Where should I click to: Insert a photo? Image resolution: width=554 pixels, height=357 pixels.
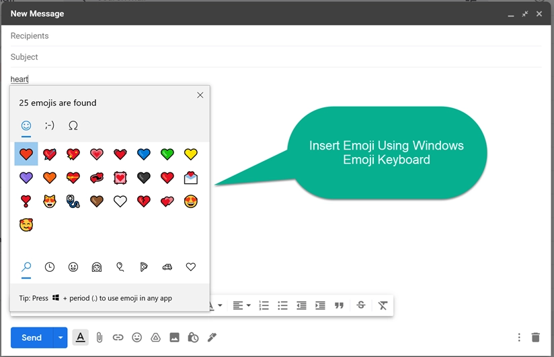pyautogui.click(x=174, y=338)
